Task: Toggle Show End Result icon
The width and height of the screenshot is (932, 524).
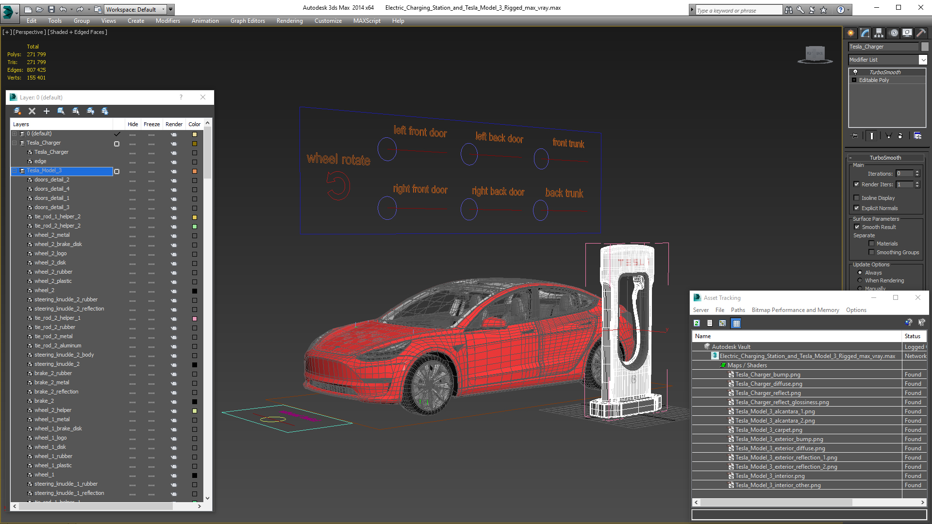Action: pyautogui.click(x=872, y=136)
